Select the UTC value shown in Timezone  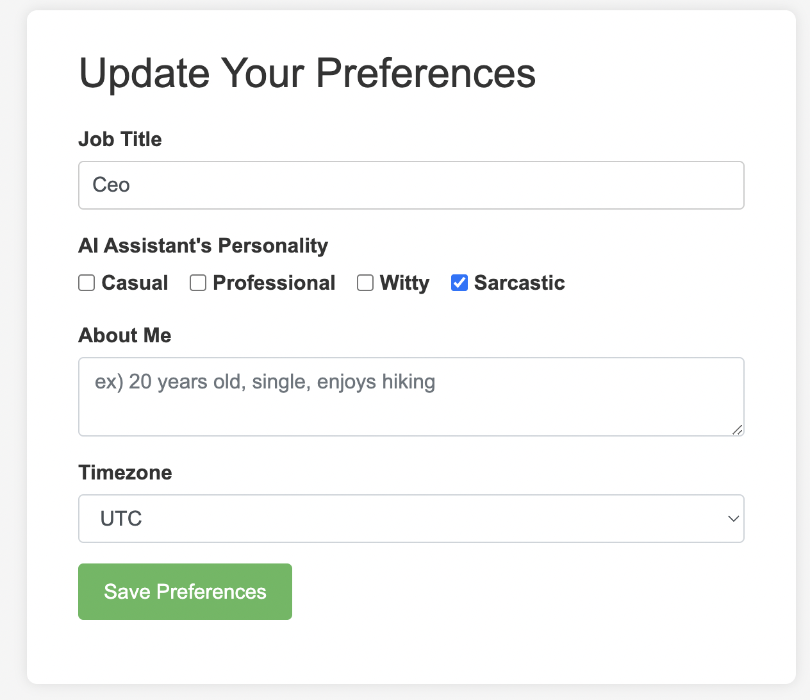click(121, 519)
